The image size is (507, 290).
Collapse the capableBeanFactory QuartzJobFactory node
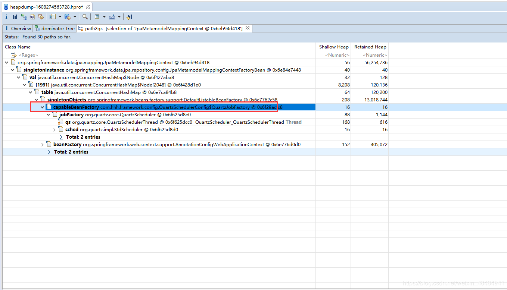coord(42,107)
